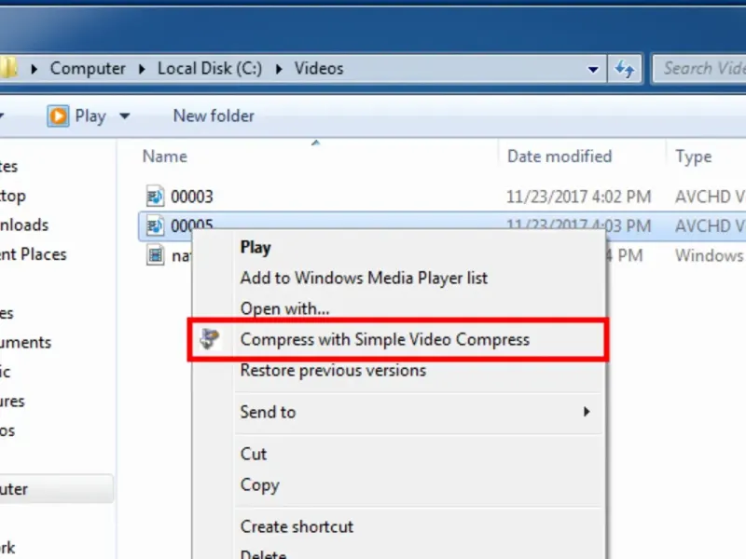Image resolution: width=746 pixels, height=559 pixels.
Task: Select the Network sidebar item
Action: 7,548
